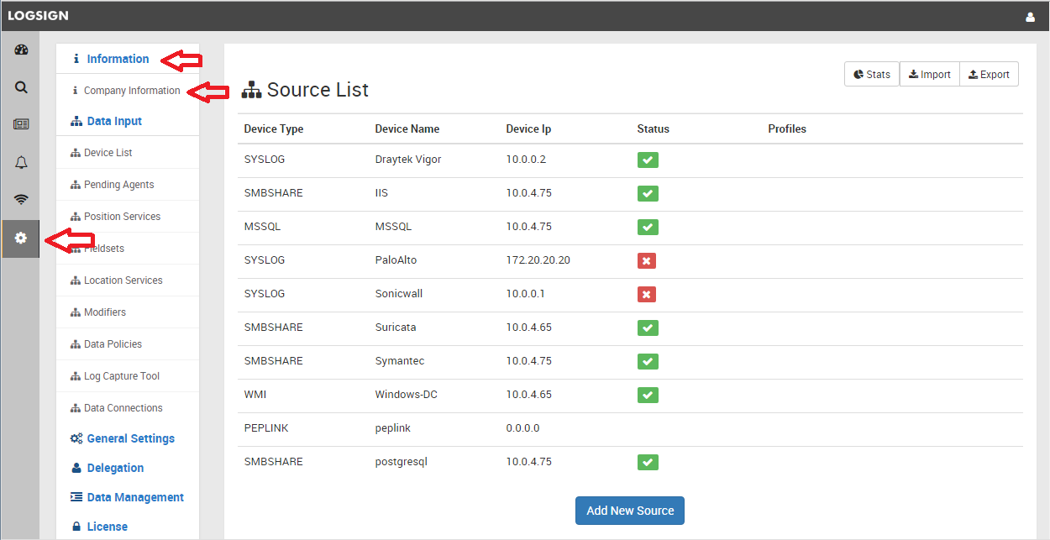Select the peplink device name
This screenshot has width=1050, height=540.
point(393,428)
